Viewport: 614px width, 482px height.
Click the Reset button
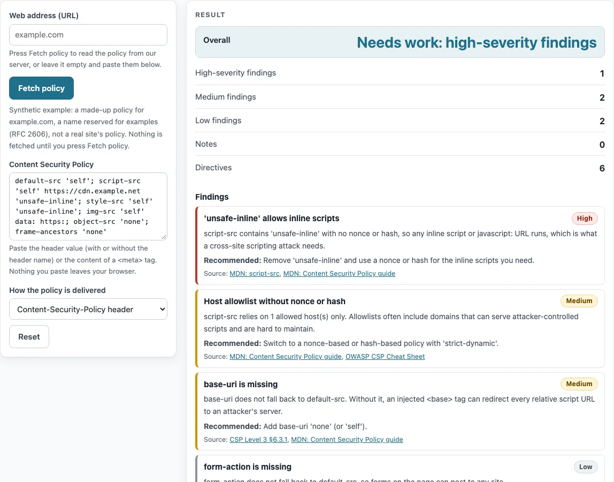tap(29, 337)
